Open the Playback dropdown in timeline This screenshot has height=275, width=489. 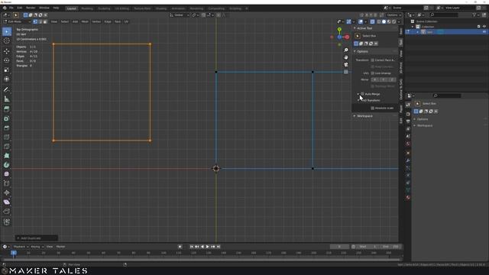[x=21, y=247]
